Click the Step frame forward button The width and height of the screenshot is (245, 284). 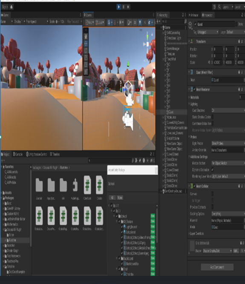click(128, 7)
